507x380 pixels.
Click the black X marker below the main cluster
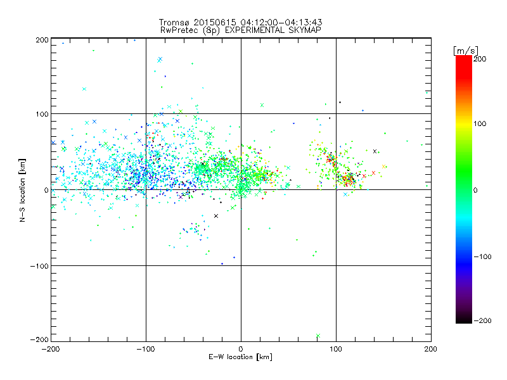(x=216, y=216)
